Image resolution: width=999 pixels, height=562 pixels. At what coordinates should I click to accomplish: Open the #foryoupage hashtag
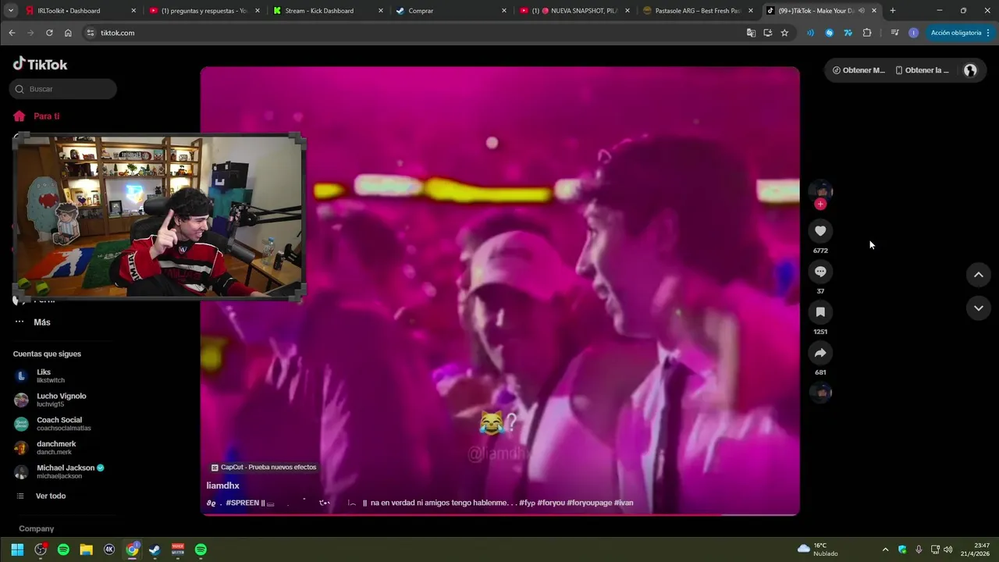pyautogui.click(x=589, y=503)
